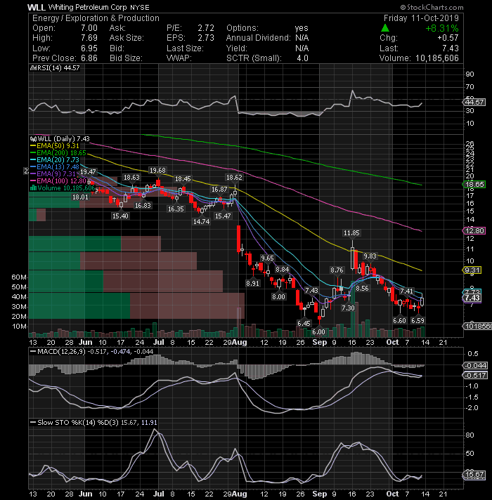Click the green EMA(200) legend line marker

pyautogui.click(x=33, y=153)
